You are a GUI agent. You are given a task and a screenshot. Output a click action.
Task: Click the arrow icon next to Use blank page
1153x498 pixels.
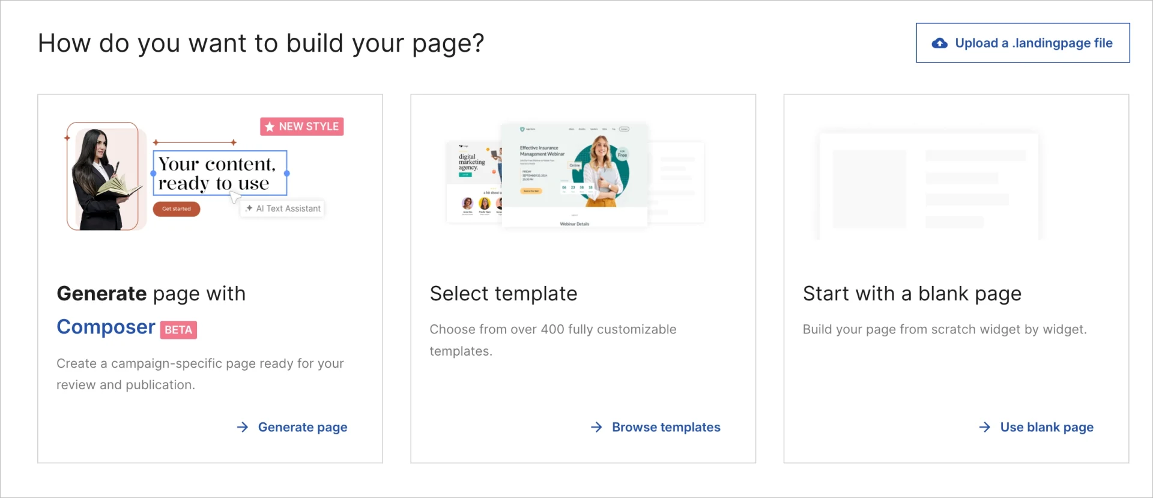(x=985, y=427)
